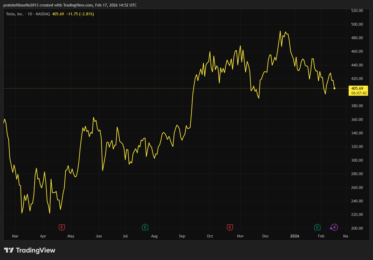This screenshot has width=373, height=260.
Task: Select the −11.75 (−2.81%) change in legend
Action: [80, 14]
